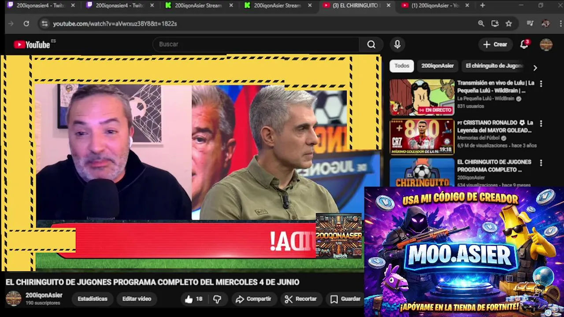Open options for the Transmisión en vivo de Lulu video
The image size is (564, 317).
click(x=541, y=84)
